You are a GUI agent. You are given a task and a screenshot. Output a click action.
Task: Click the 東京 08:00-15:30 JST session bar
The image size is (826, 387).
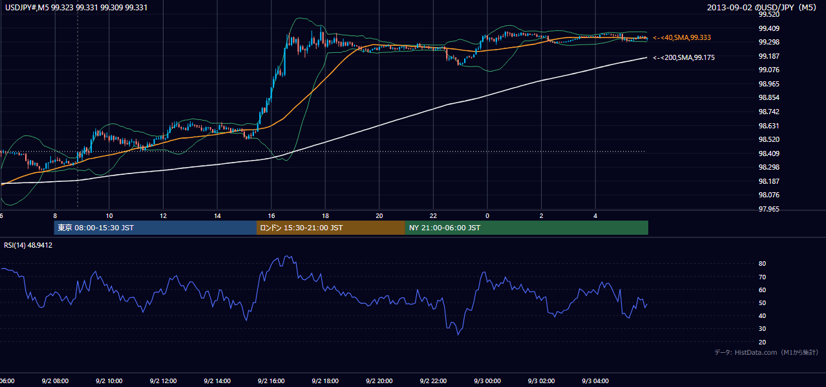155,228
